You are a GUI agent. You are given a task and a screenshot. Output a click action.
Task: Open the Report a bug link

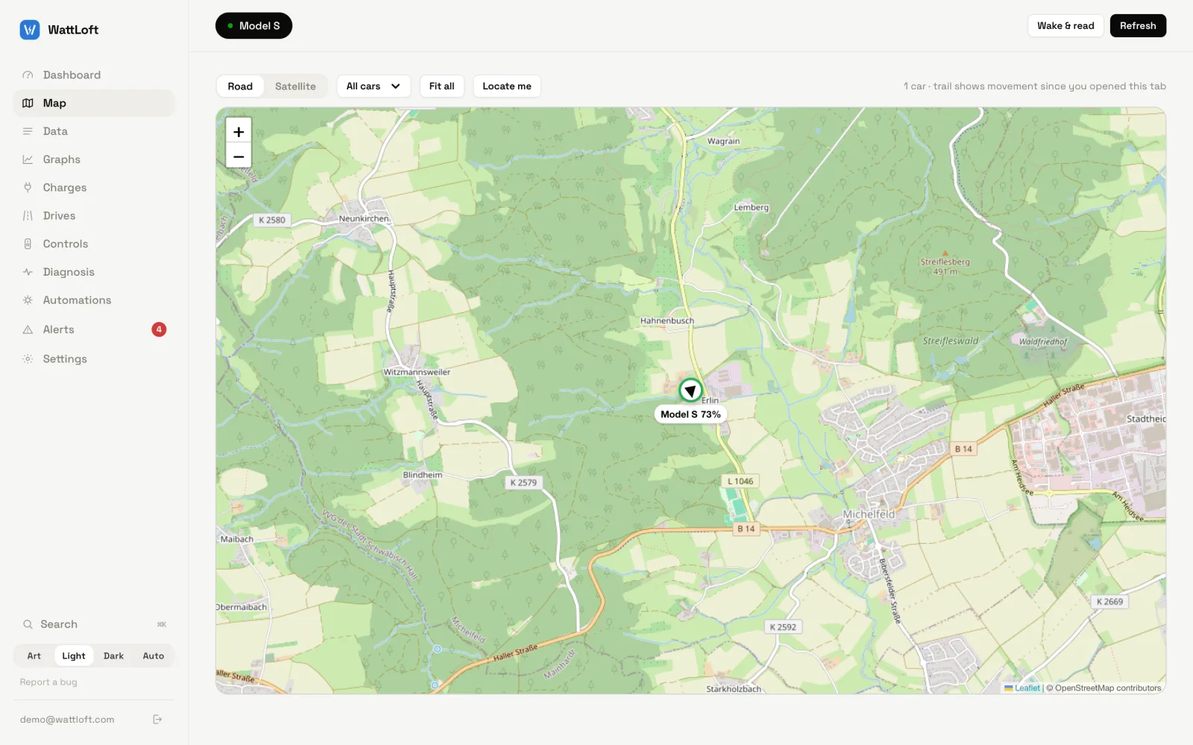48,682
